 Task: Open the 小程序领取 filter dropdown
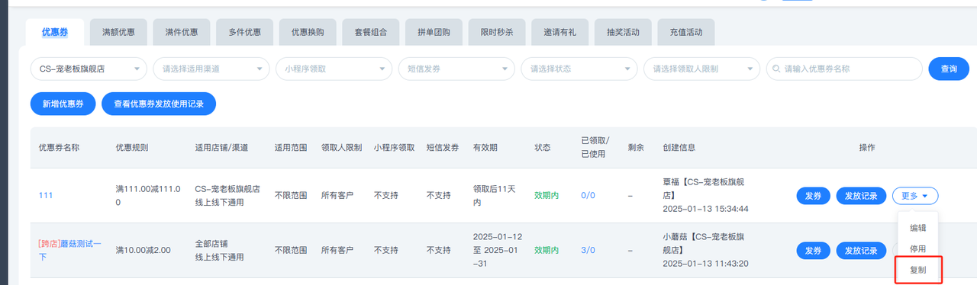coord(334,69)
